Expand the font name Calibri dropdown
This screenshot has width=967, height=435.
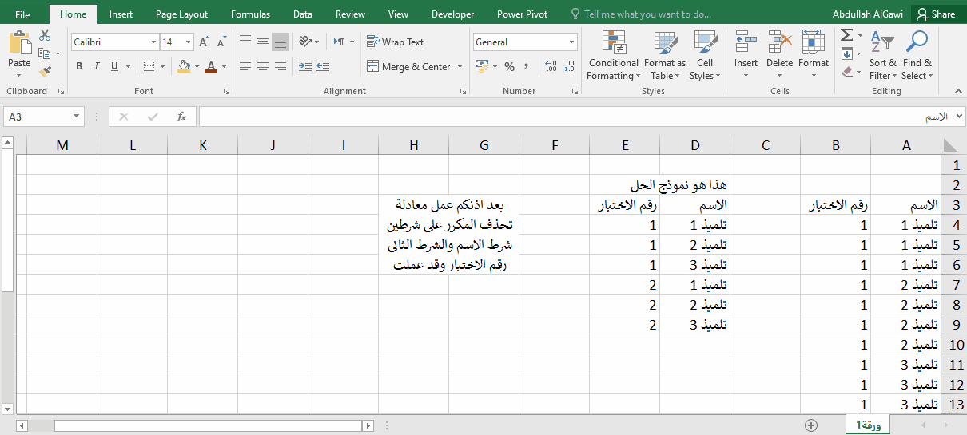pos(154,42)
